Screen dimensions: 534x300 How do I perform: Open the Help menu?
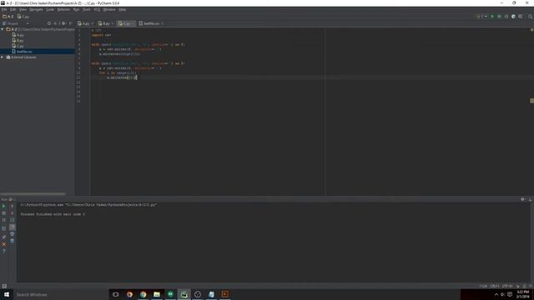click(x=123, y=9)
